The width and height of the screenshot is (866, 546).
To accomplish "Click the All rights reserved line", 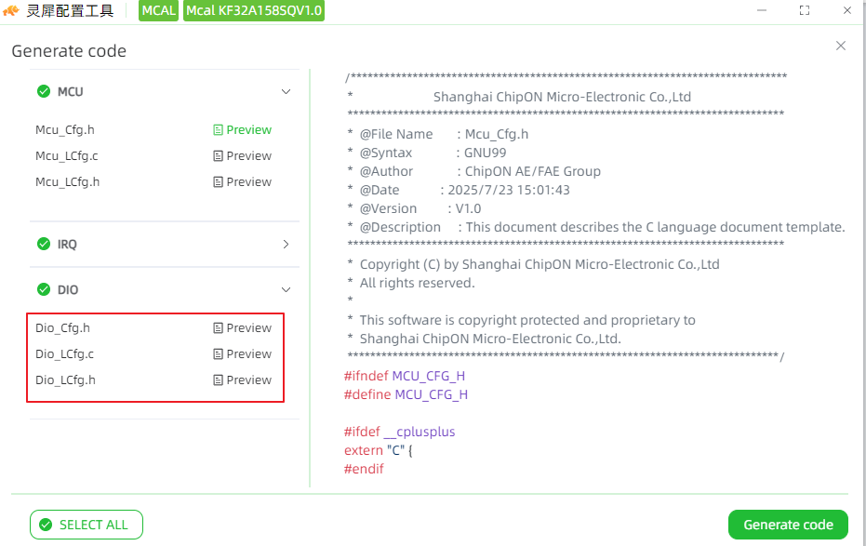I will coord(411,283).
